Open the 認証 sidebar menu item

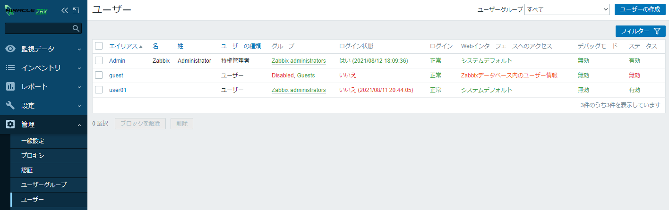[x=27, y=170]
